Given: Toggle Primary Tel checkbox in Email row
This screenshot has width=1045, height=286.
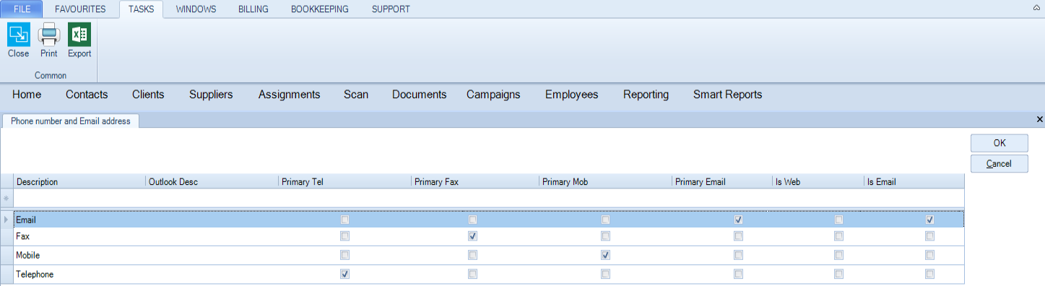Looking at the screenshot, I should tap(344, 220).
